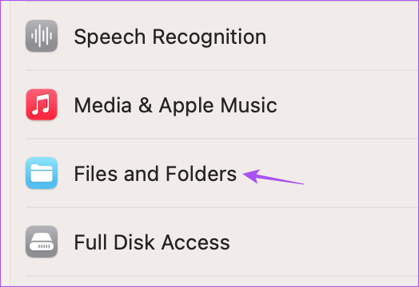Viewport: 419px width, 287px height.
Task: Click the Speech Recognition waveform icon
Action: tap(42, 36)
